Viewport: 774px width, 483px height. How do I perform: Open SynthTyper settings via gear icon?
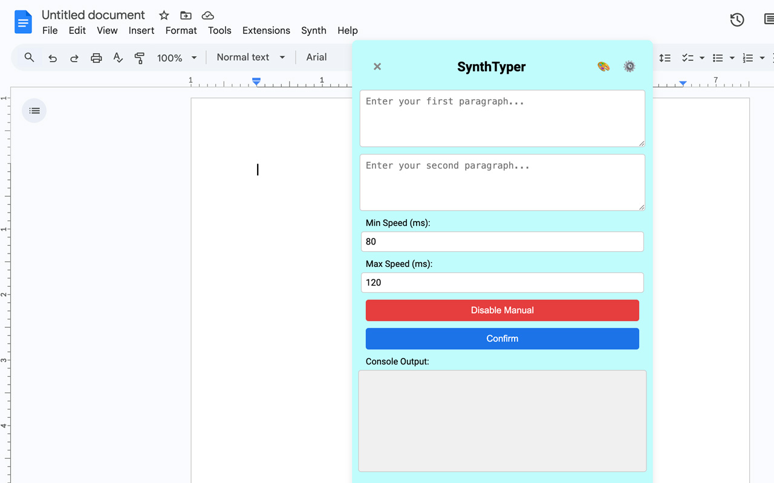[629, 66]
